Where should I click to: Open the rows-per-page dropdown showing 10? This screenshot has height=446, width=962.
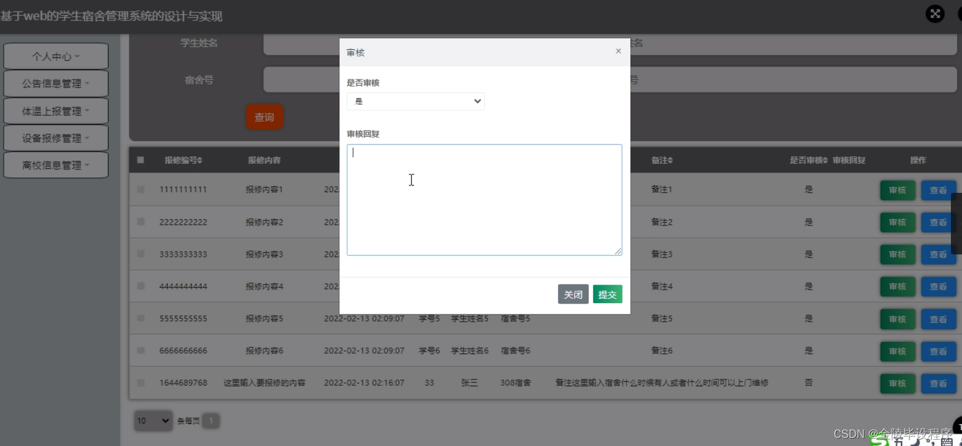pos(153,421)
